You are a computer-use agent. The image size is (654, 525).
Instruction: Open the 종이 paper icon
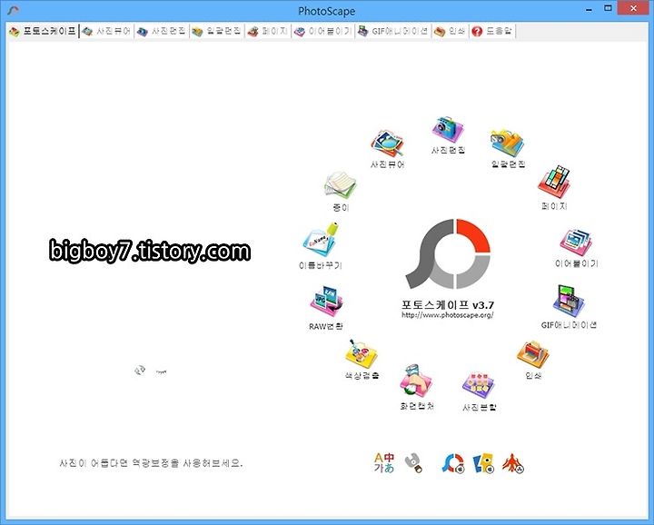(x=341, y=184)
